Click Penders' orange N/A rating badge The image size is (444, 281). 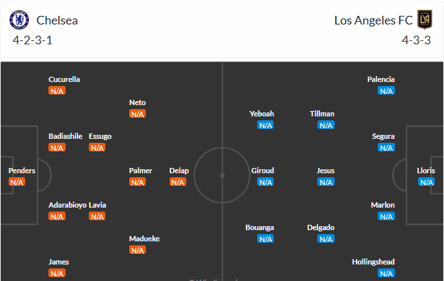coord(17,182)
